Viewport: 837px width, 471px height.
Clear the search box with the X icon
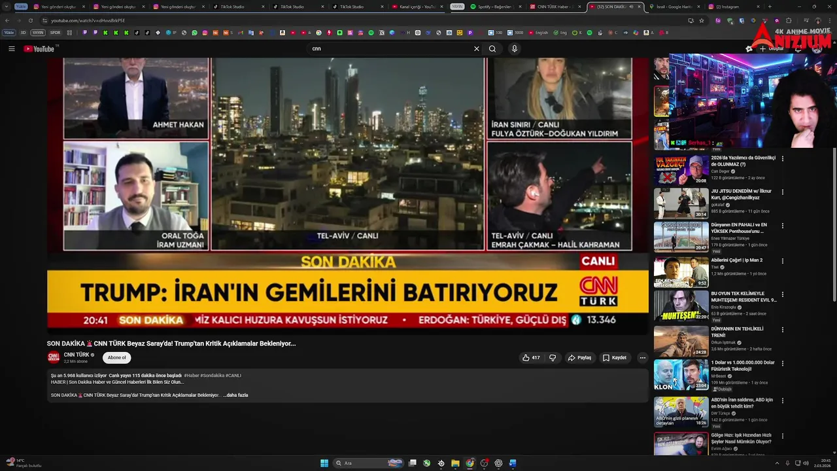click(x=477, y=48)
